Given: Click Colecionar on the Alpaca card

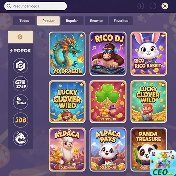Looking at the screenshot, I should pos(67,167).
